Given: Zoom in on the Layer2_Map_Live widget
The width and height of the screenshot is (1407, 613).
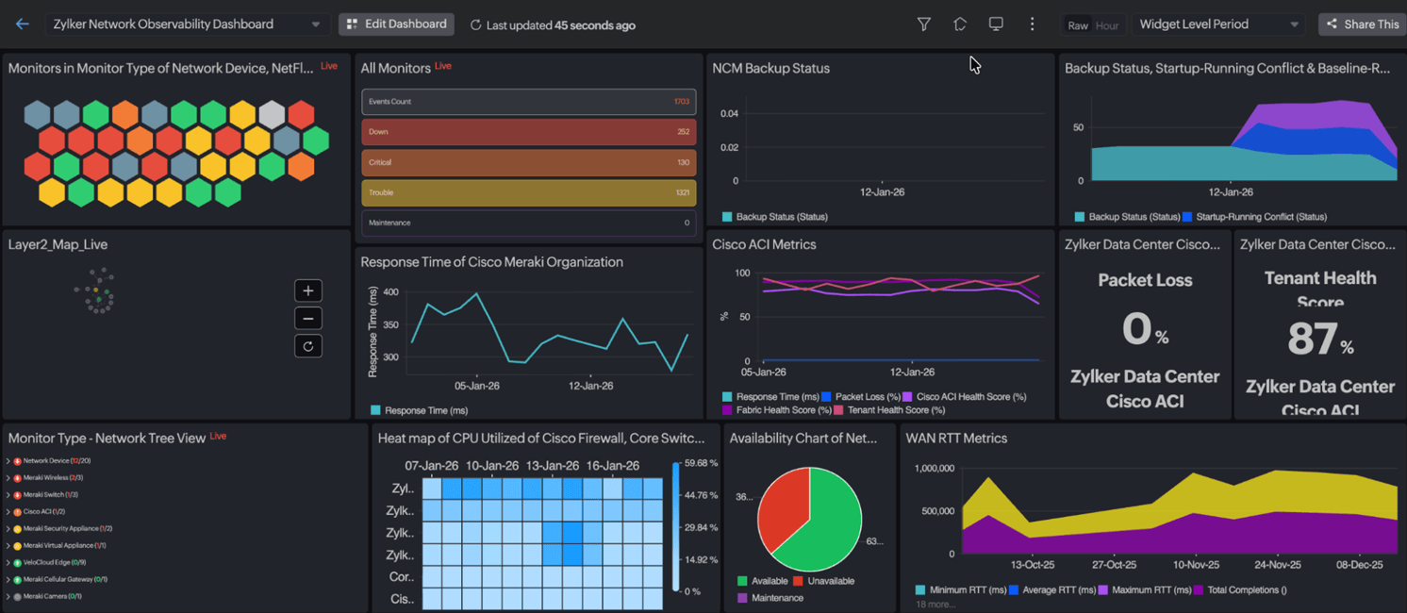Looking at the screenshot, I should (307, 290).
